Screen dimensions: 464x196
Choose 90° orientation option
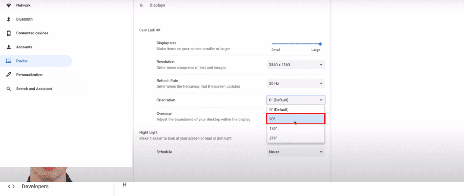click(296, 119)
